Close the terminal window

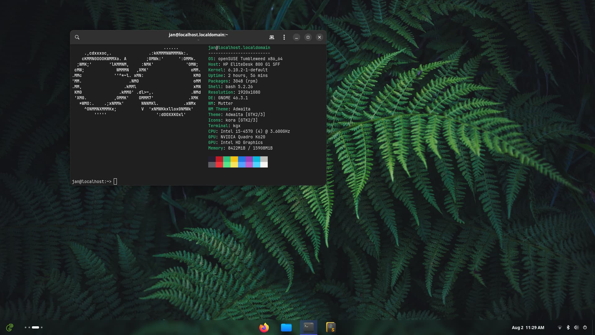[320, 37]
